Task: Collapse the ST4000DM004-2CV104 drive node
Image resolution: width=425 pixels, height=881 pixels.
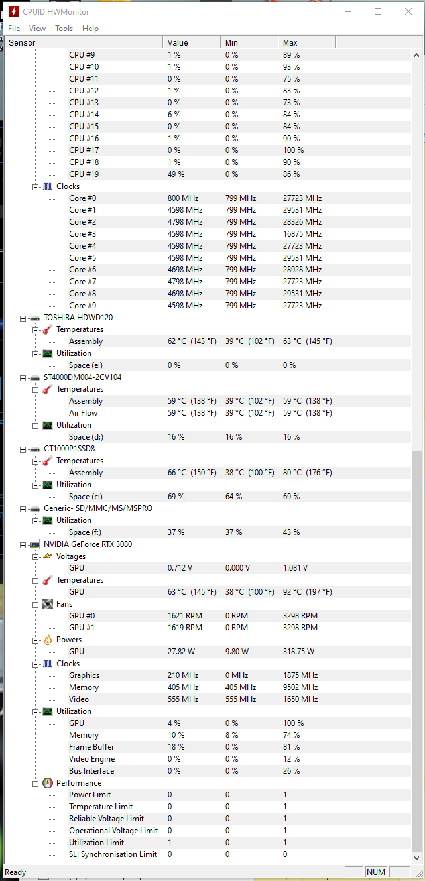Action: tap(23, 377)
